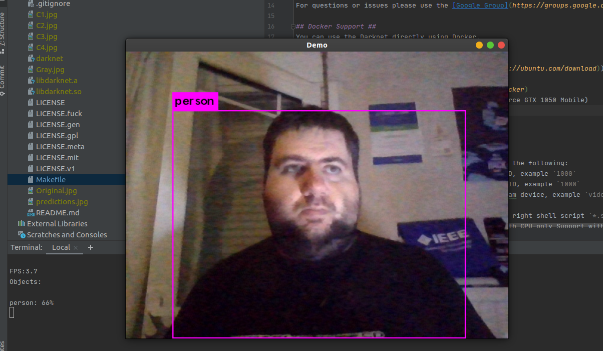The image size is (603, 351).
Task: Select predictions.jpg in the project tree
Action: click(62, 201)
